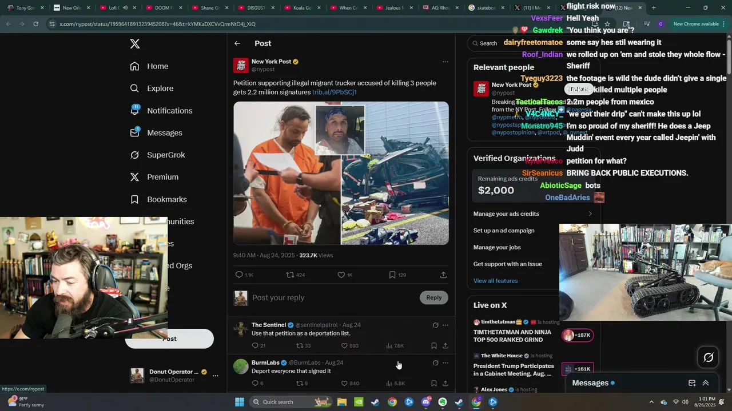This screenshot has width=732, height=411.
Task: Click the Chrome address bar
Action: pos(320,24)
